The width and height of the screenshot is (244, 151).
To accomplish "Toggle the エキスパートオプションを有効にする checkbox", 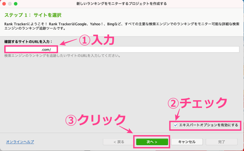I will pos(176,125).
